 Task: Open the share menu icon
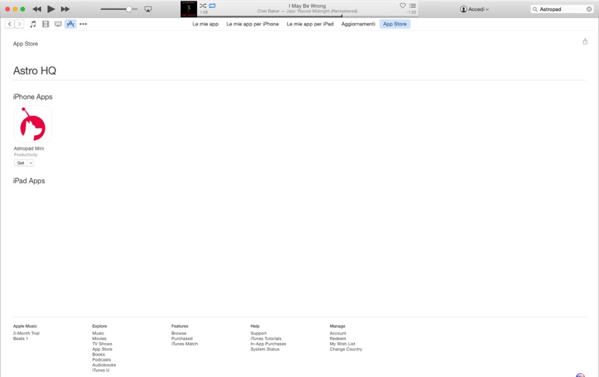[585, 42]
